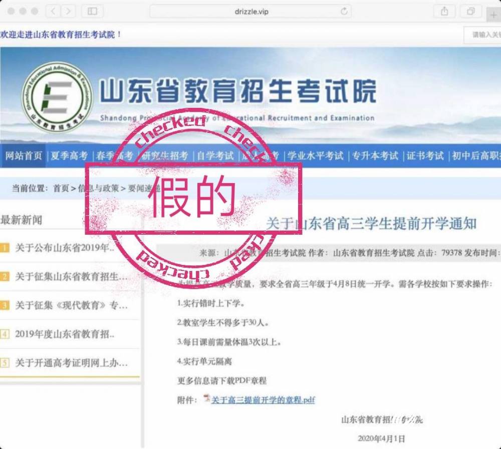Open the 专升本考试 nav item
The width and height of the screenshot is (501, 449).
point(375,156)
